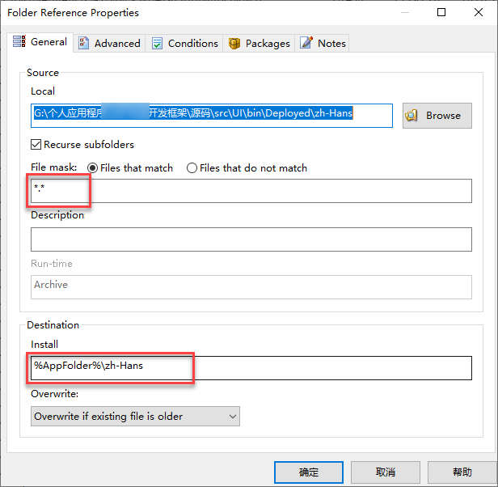Toggle the Recurse subfolders checkbox
Image resolution: width=498 pixels, height=487 pixels.
click(36, 144)
